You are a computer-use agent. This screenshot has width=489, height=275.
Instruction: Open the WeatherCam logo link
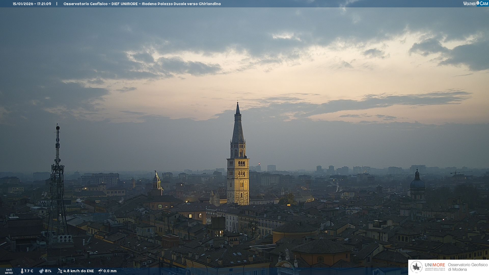(475, 4)
